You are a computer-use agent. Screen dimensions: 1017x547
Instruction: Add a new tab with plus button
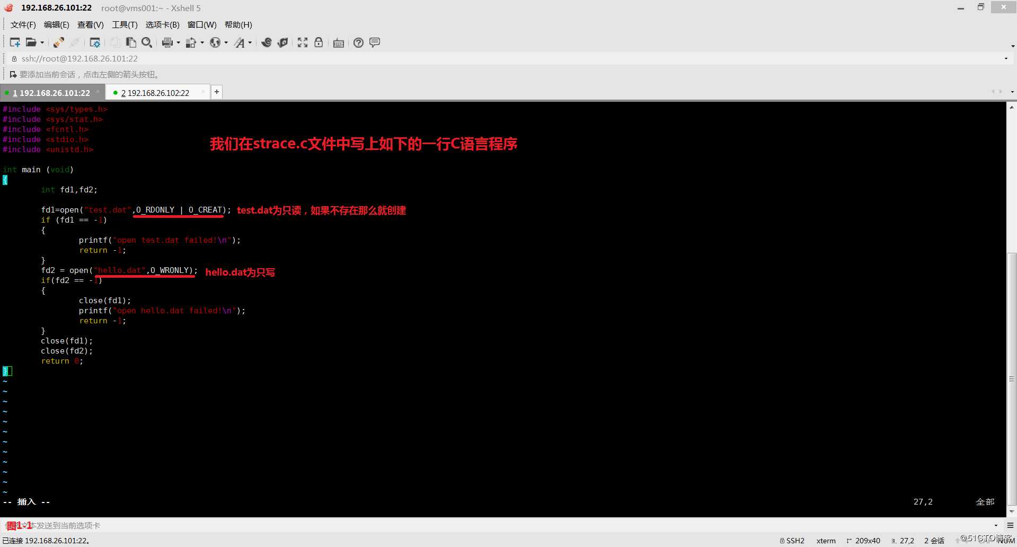[217, 92]
